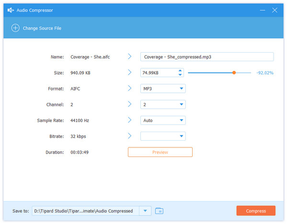Increase size with the up stepper arrow
Screen dimensions: 287x224
(180, 70)
